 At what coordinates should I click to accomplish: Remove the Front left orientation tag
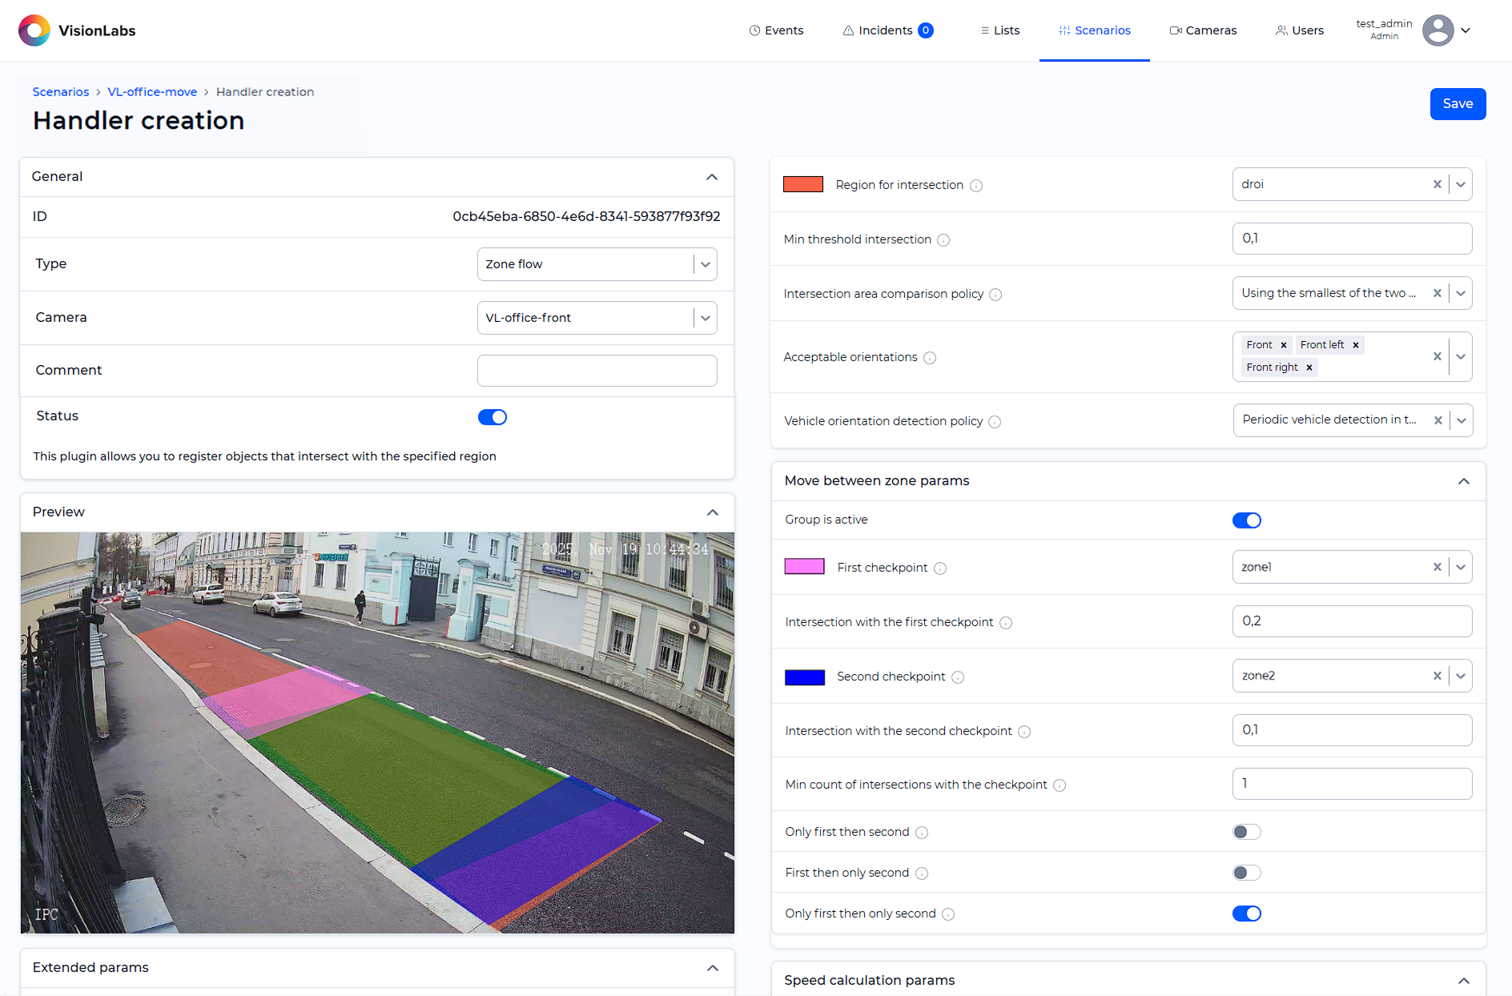[1356, 345]
